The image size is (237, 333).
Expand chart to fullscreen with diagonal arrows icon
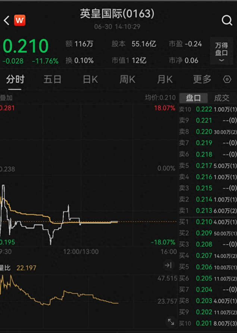[171, 322]
